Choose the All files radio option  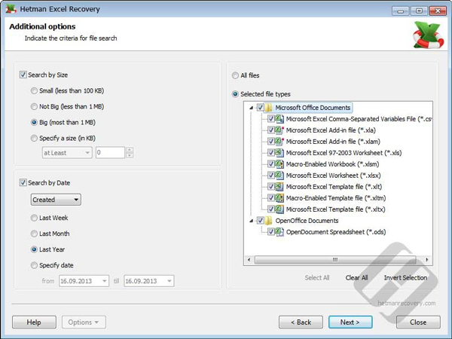(x=235, y=75)
